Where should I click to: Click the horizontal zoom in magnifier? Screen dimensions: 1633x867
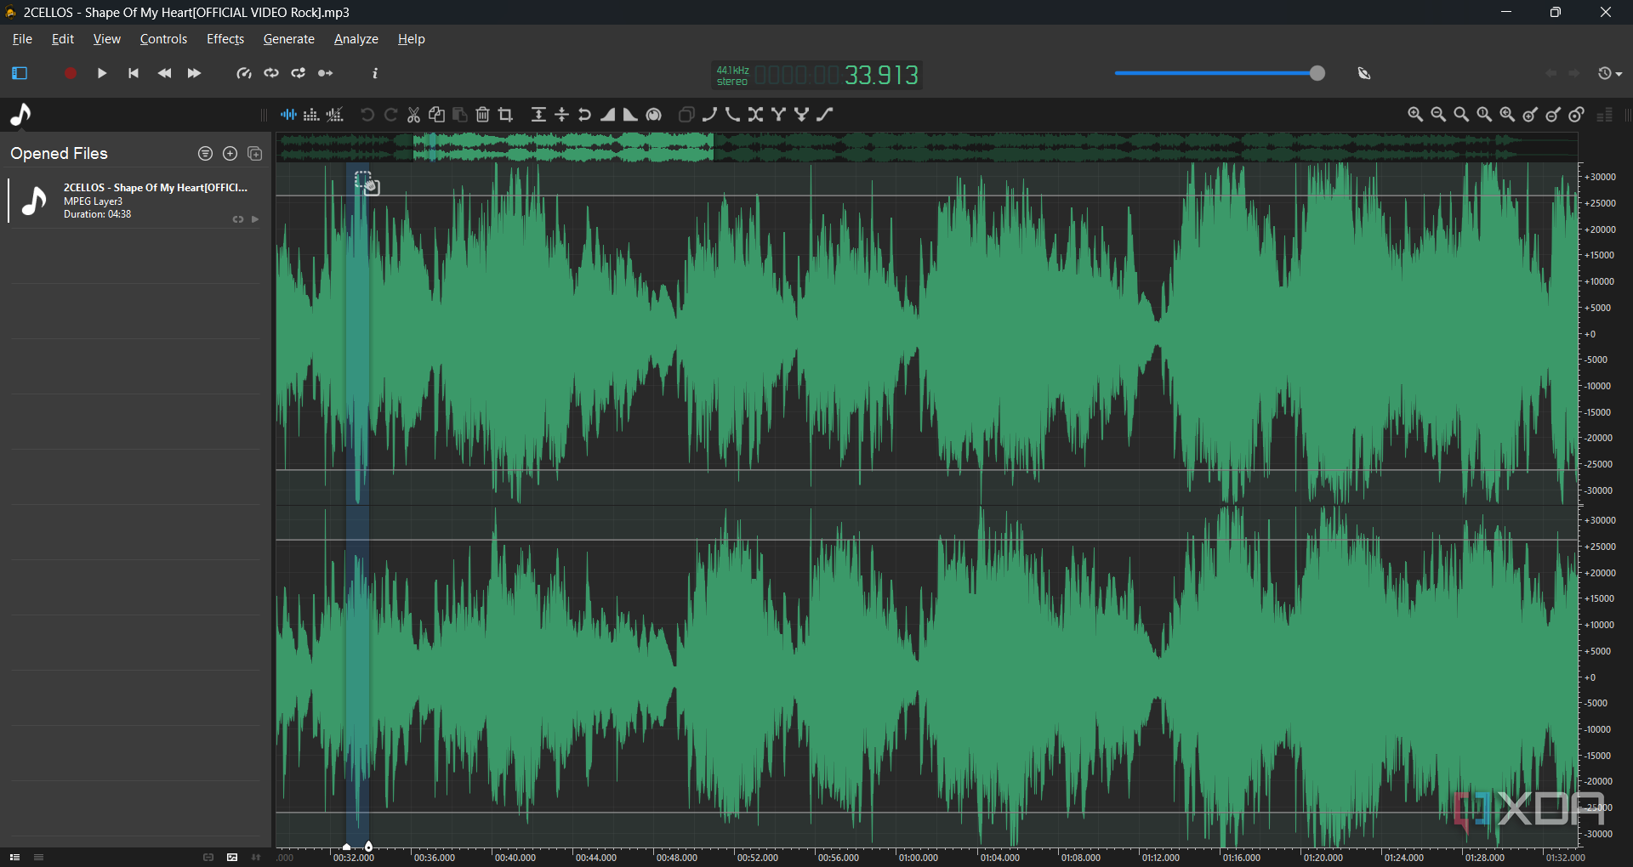pos(1415,115)
